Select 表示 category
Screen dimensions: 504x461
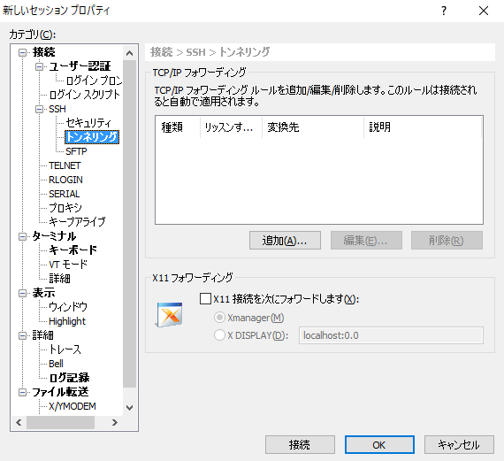click(x=43, y=293)
